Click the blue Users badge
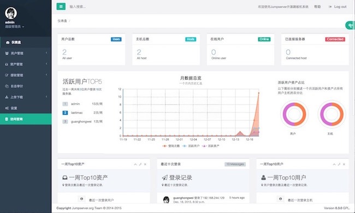The width and height of the screenshot is (355, 213). 116,39
